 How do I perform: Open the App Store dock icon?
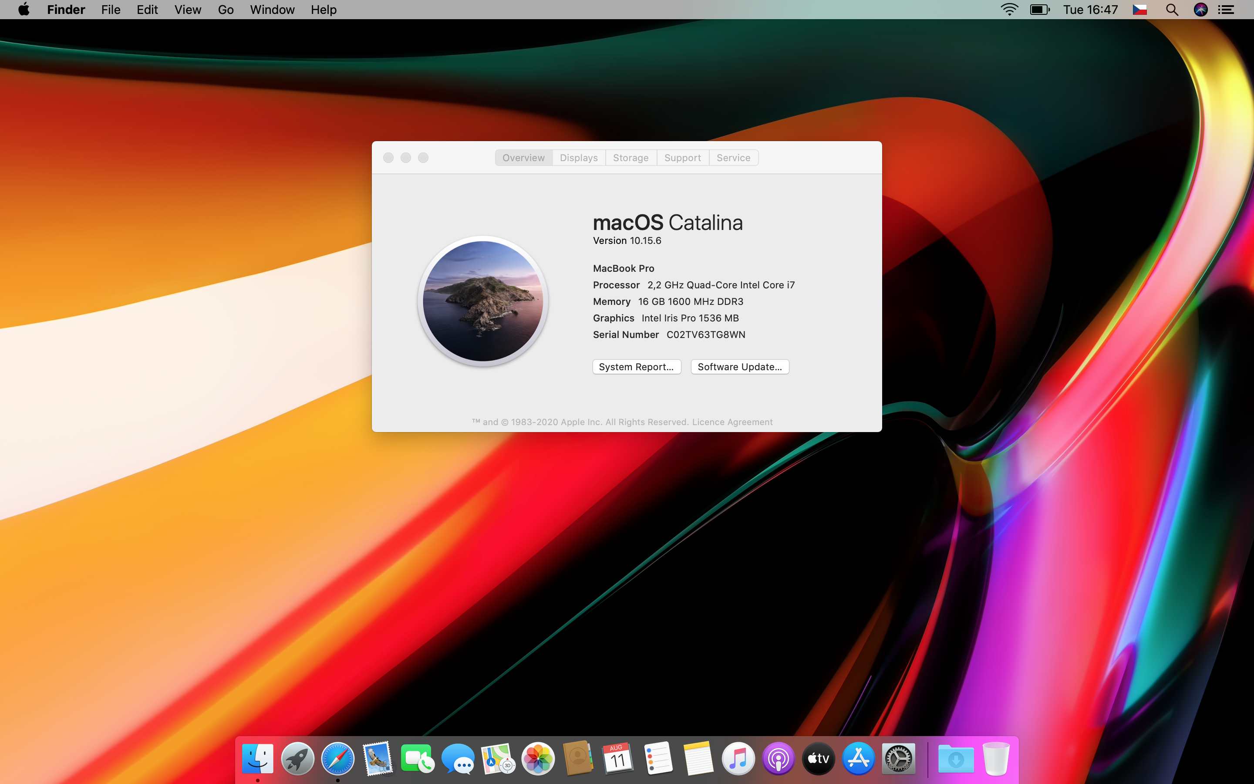coord(859,759)
